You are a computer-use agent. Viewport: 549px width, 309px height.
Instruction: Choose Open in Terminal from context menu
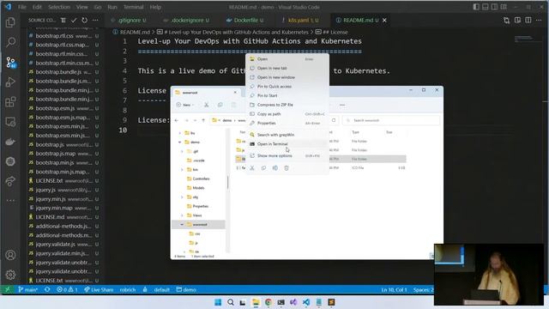(x=287, y=144)
